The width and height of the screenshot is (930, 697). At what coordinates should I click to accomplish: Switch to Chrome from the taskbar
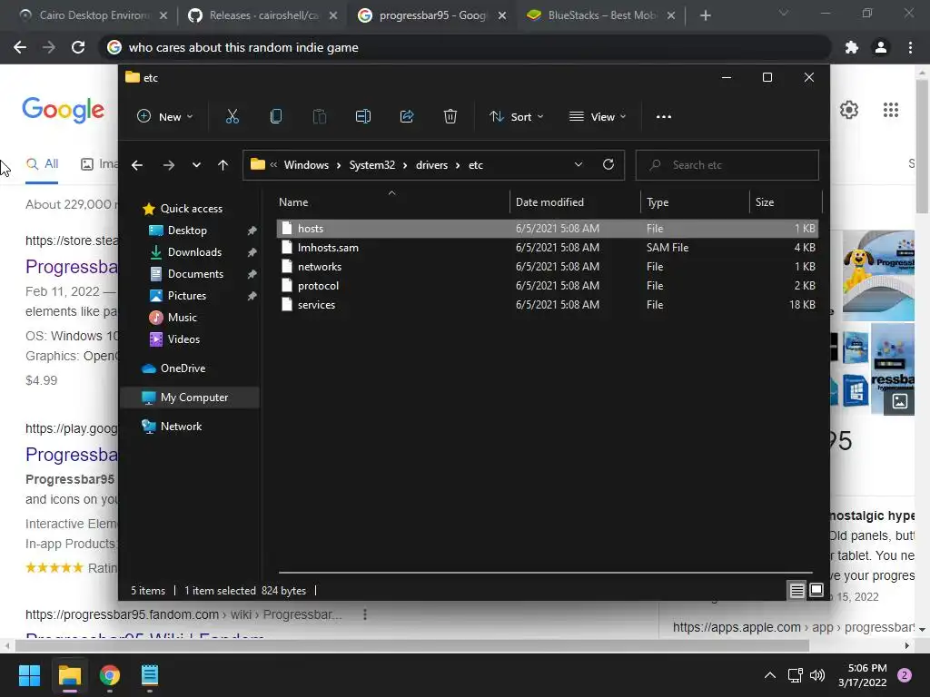110,675
